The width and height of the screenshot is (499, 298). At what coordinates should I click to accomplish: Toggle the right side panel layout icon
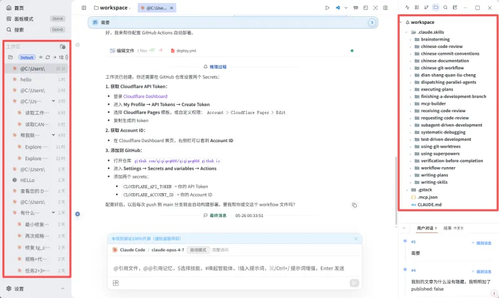tap(385, 8)
